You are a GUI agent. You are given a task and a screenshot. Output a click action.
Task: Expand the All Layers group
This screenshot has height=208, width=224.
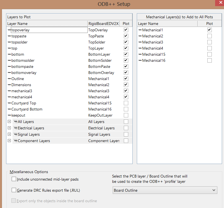(9, 122)
